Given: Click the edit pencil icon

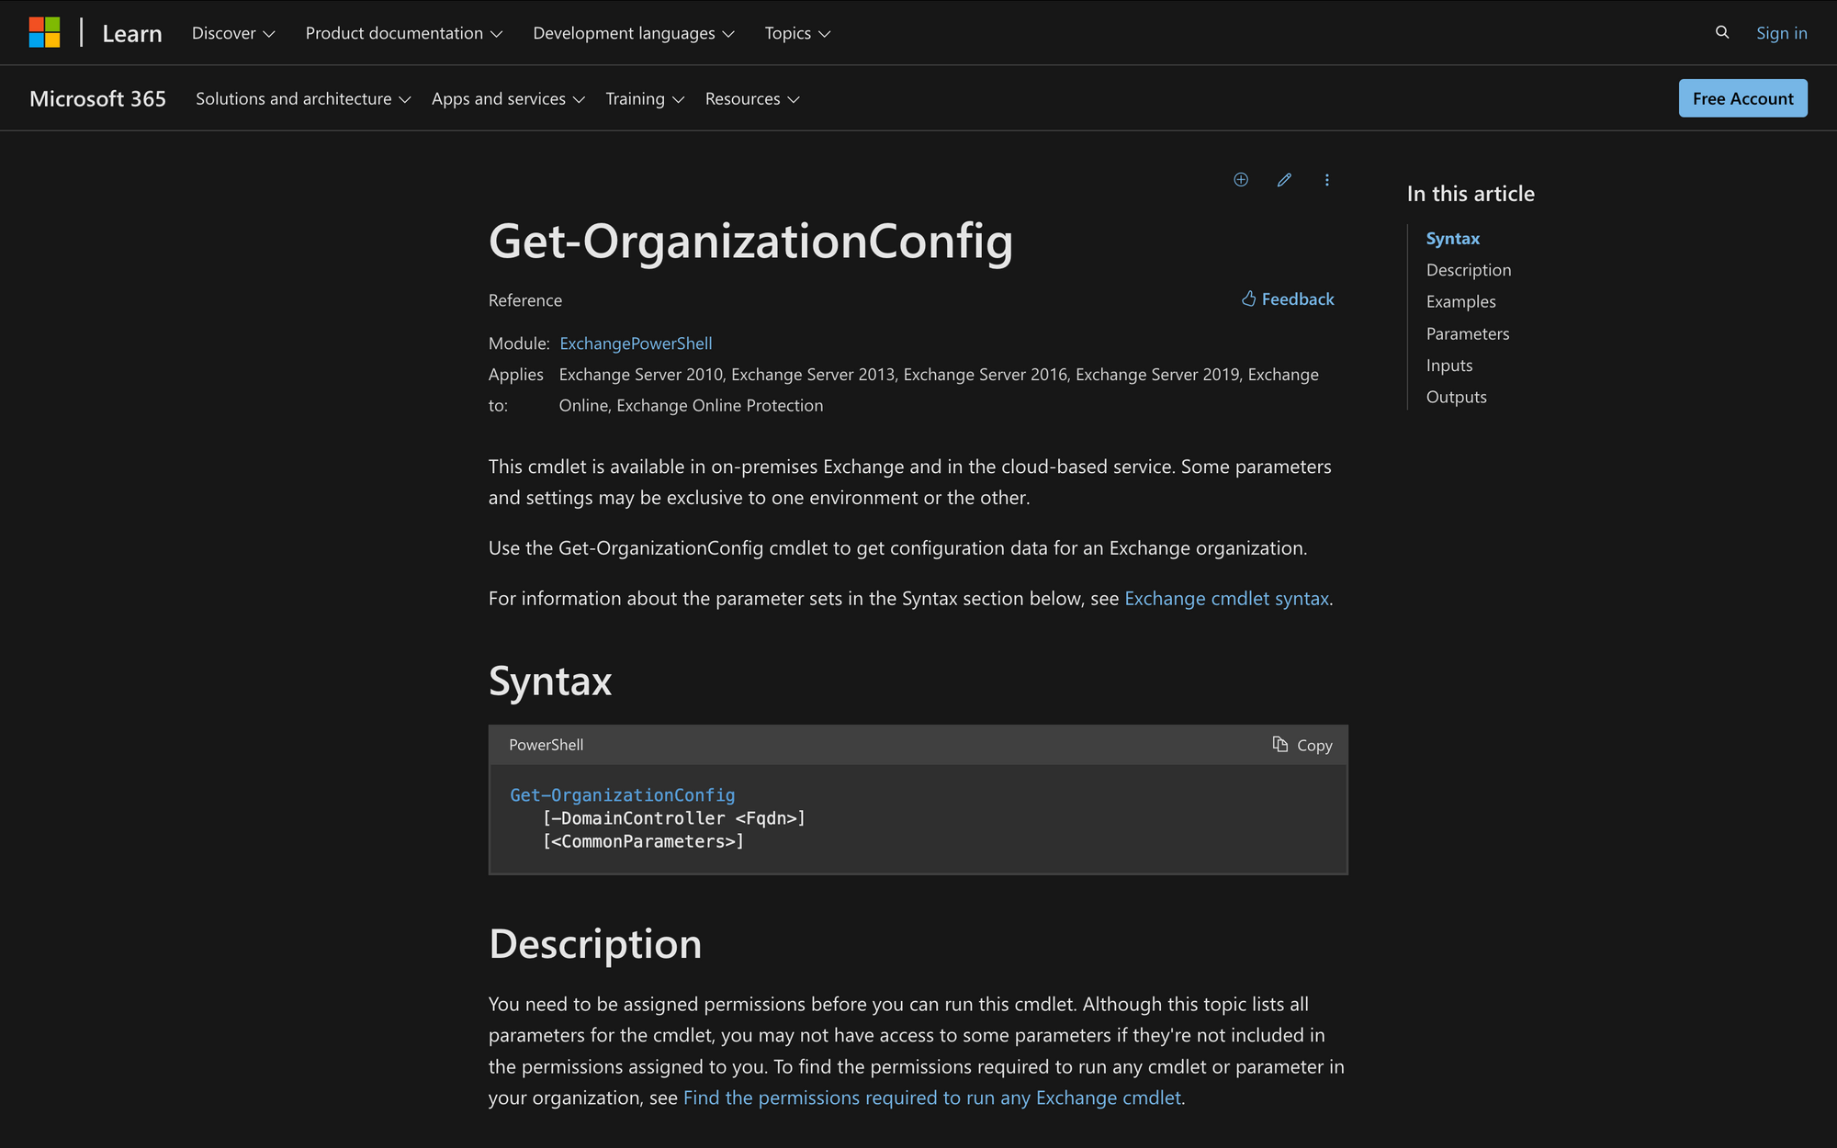Looking at the screenshot, I should tap(1284, 180).
